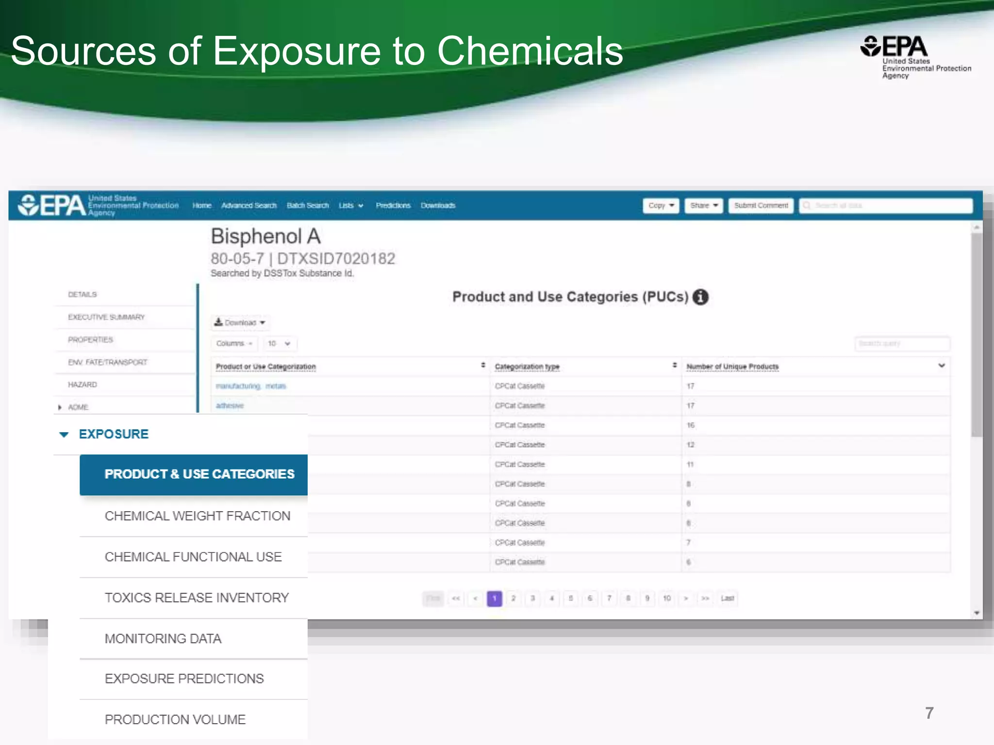The width and height of the screenshot is (994, 745).
Task: Open rows-per-page dropdown showing 10
Action: click(279, 343)
